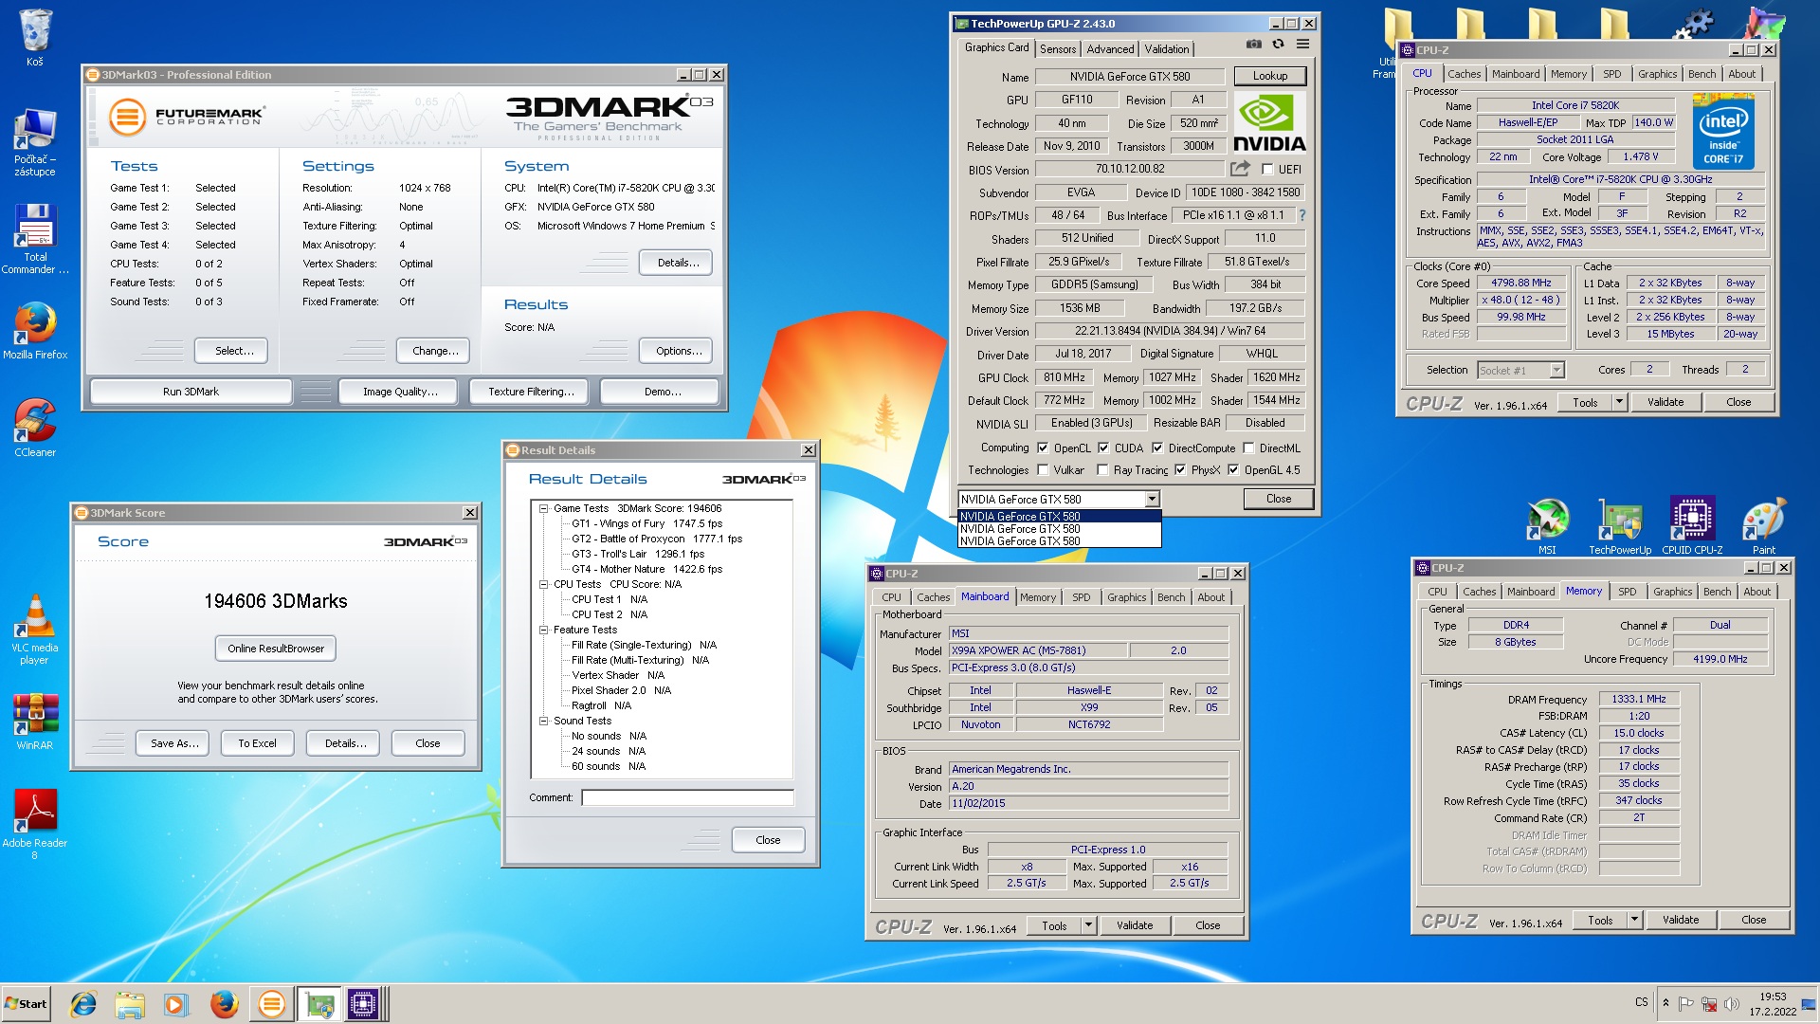Toggle OpenCL checkbox
The height and width of the screenshot is (1024, 1820).
pos(1043,448)
